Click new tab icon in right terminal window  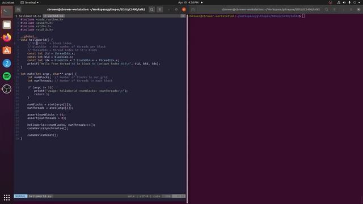point(193,10)
